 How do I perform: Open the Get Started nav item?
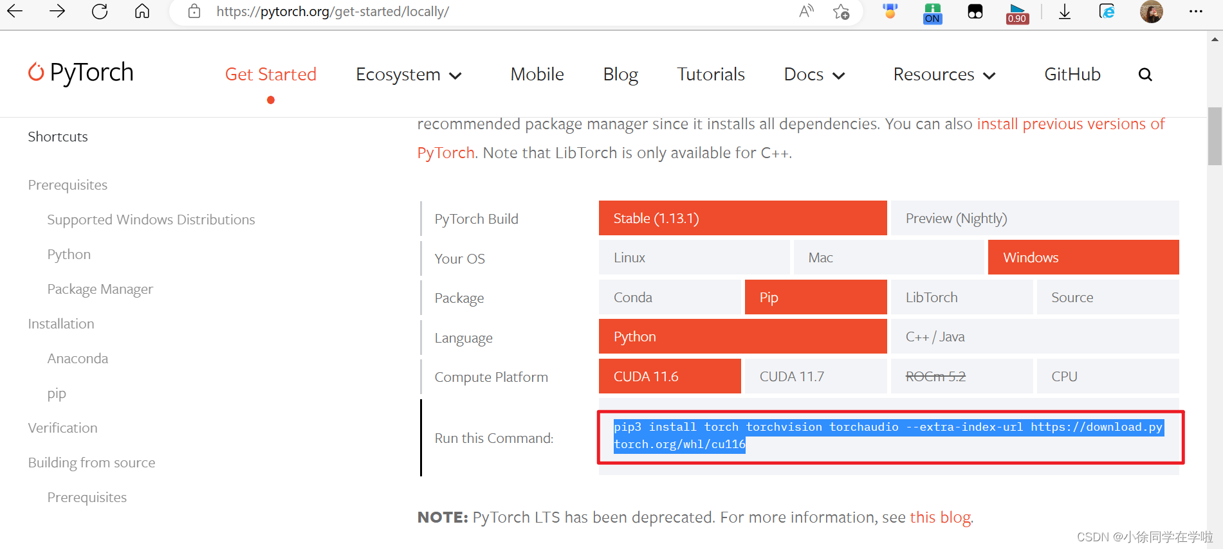click(270, 75)
